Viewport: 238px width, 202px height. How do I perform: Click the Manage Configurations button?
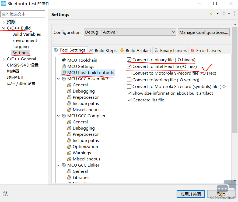(204, 32)
